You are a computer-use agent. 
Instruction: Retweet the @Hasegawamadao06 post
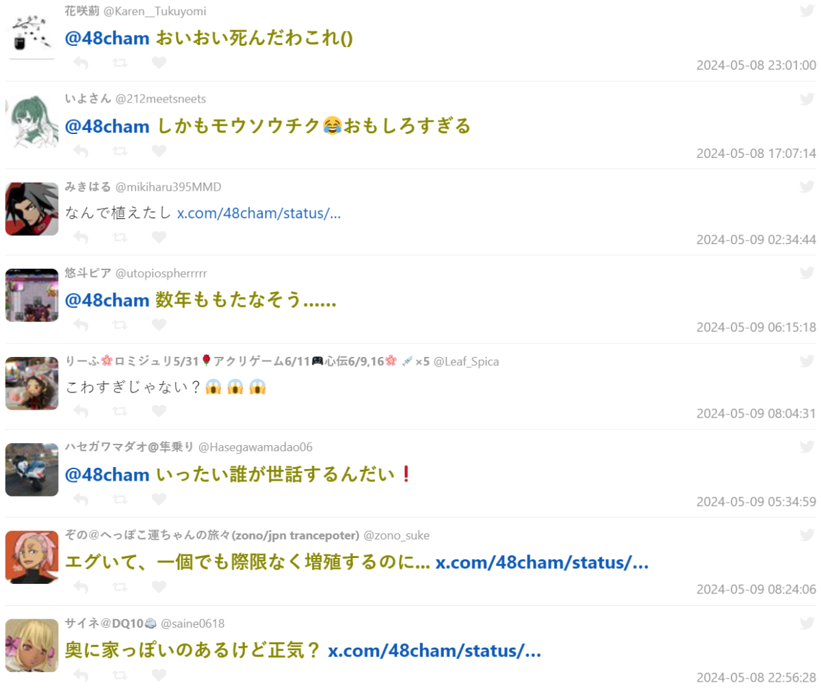click(x=120, y=499)
